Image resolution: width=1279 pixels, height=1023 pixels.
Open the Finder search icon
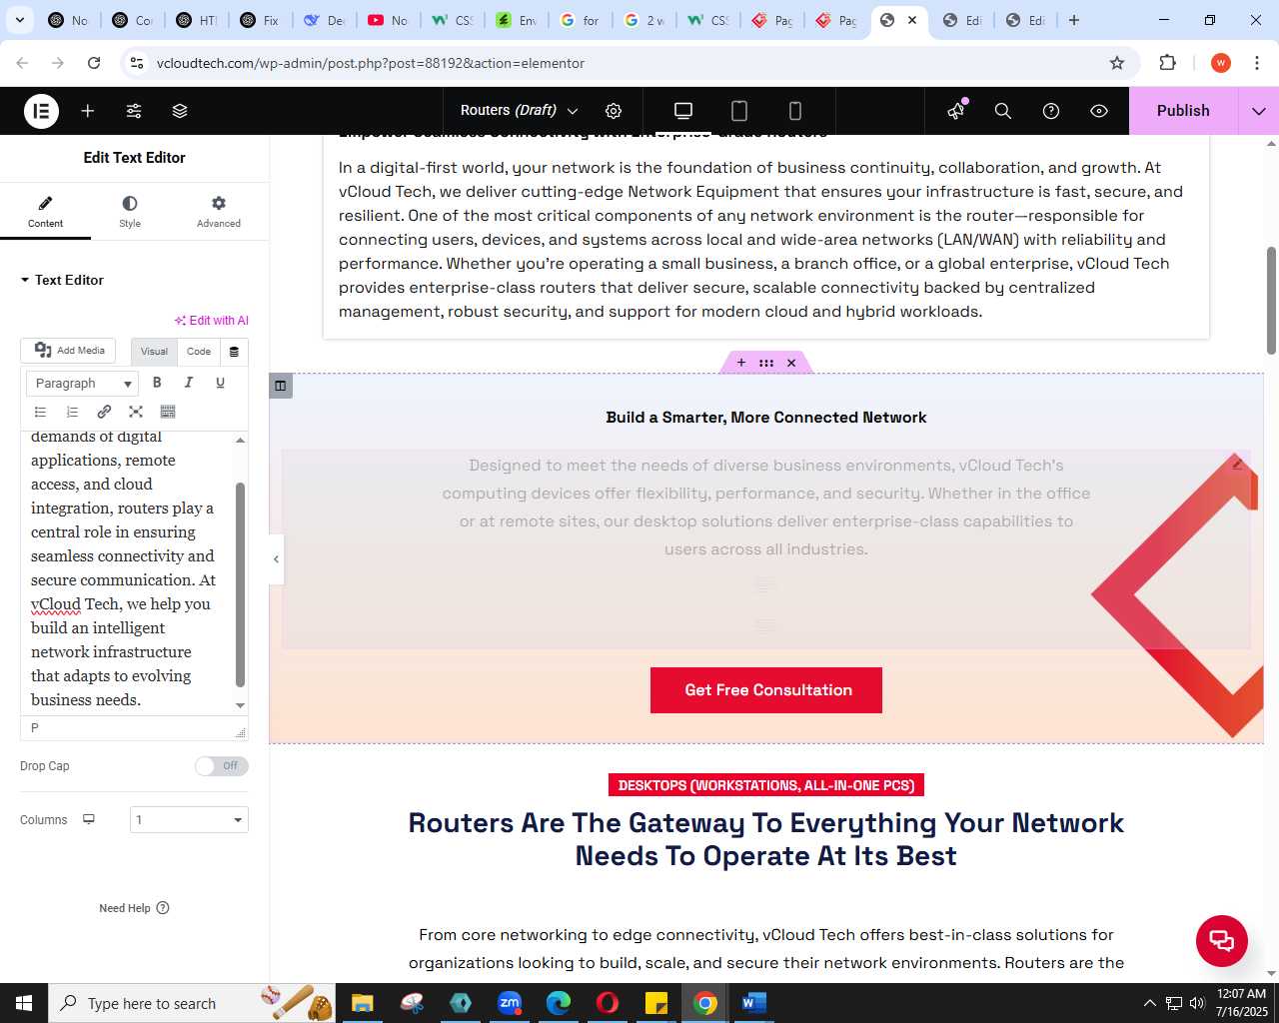click(x=1003, y=111)
